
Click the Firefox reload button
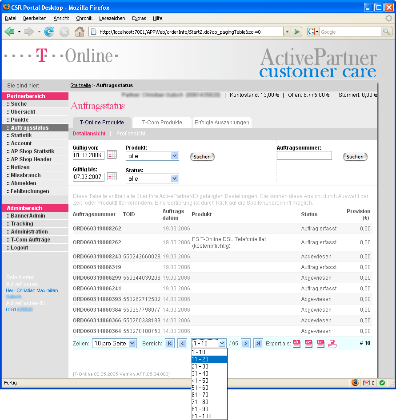[49, 32]
